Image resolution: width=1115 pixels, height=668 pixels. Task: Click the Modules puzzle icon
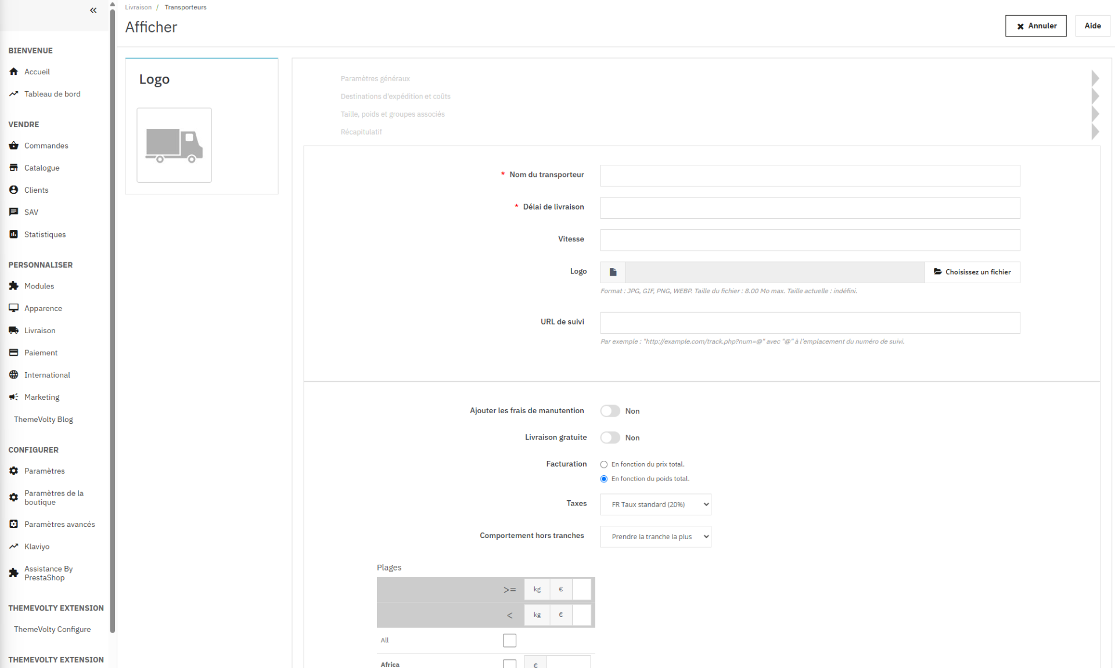pyautogui.click(x=14, y=286)
